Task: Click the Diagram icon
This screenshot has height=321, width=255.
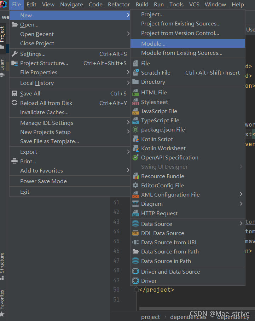Action: pyautogui.click(x=135, y=204)
